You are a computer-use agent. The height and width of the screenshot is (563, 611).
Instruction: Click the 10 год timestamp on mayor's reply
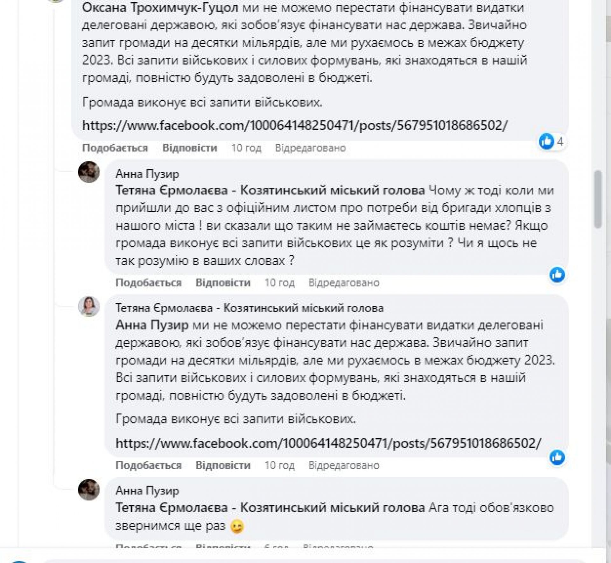(x=279, y=466)
